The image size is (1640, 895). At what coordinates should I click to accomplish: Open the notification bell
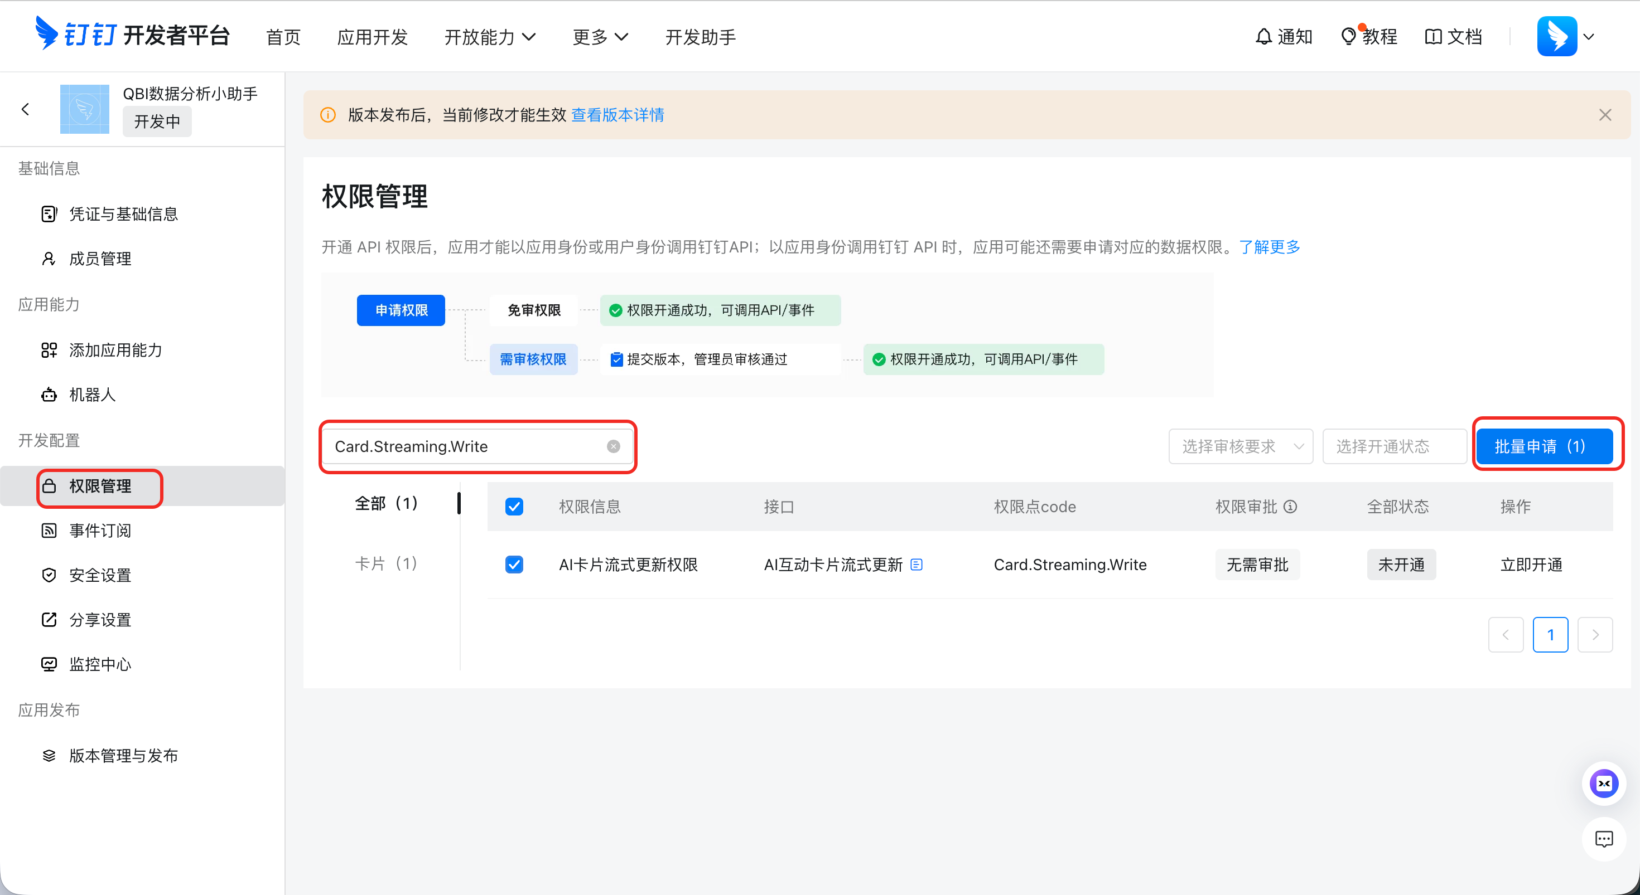point(1263,37)
